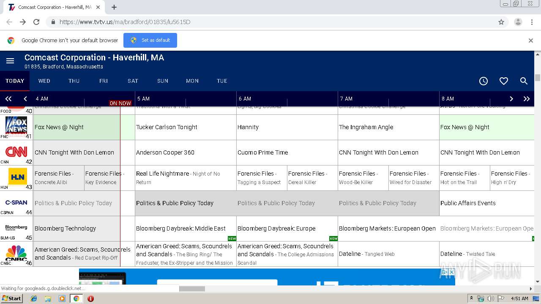This screenshot has height=304, width=541.
Task: Switch to the TUE tab
Action: pos(222,81)
